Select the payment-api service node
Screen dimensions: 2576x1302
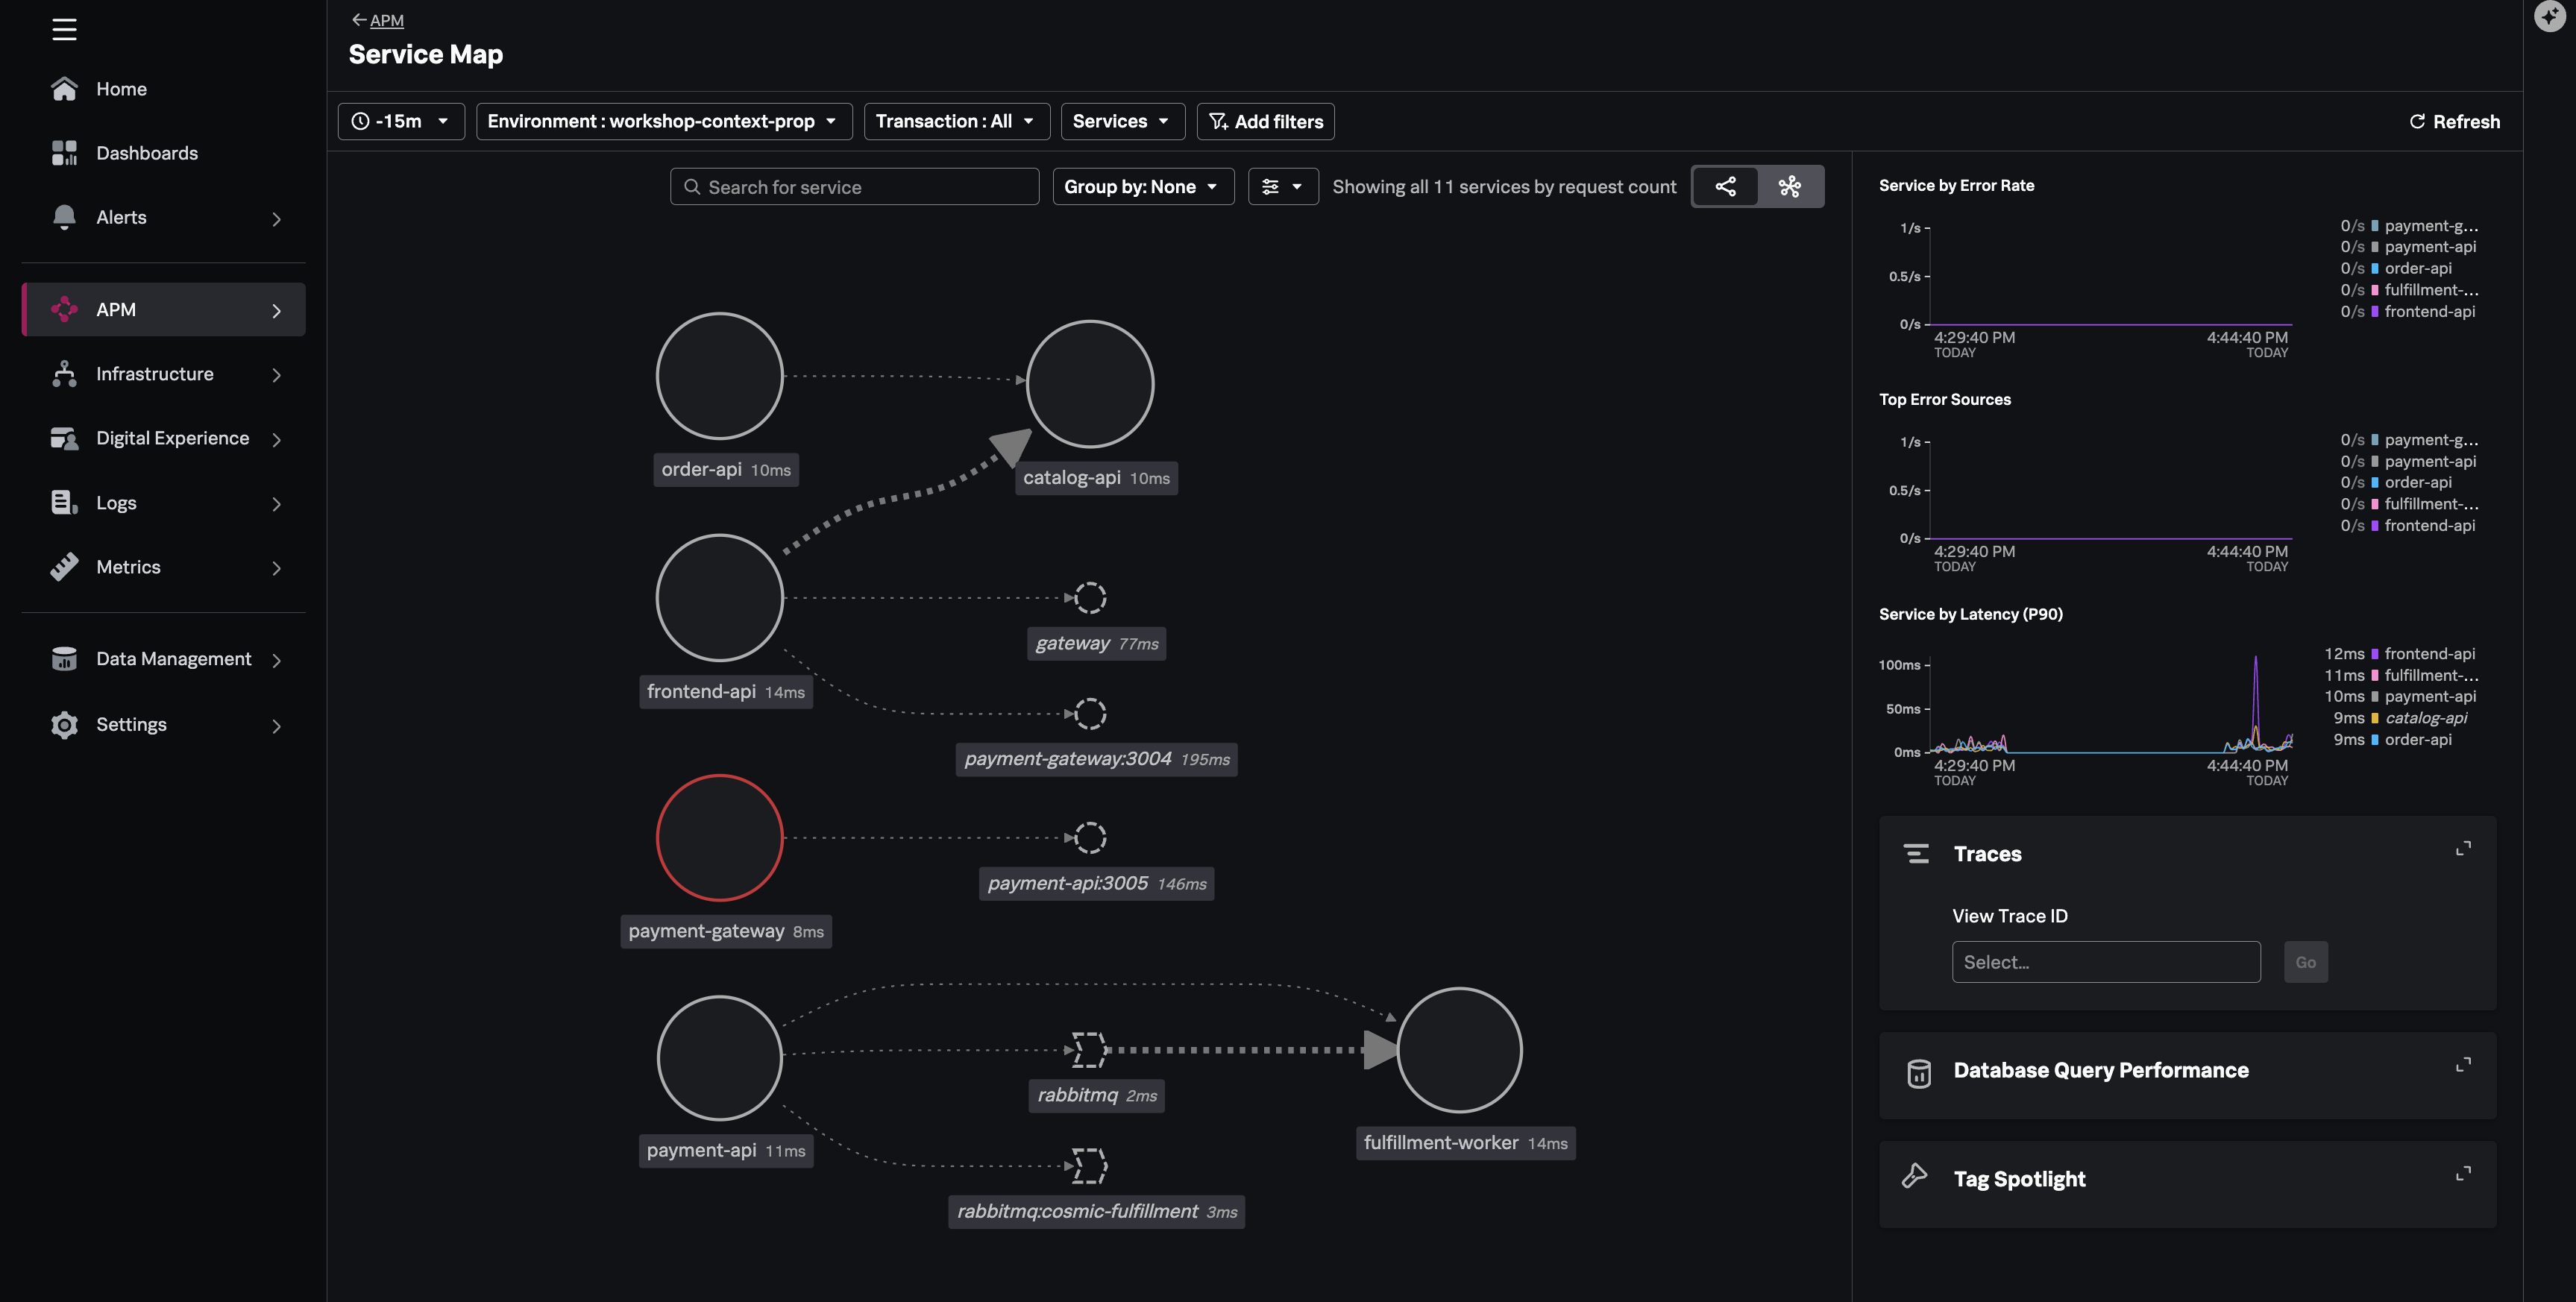[x=719, y=1058]
